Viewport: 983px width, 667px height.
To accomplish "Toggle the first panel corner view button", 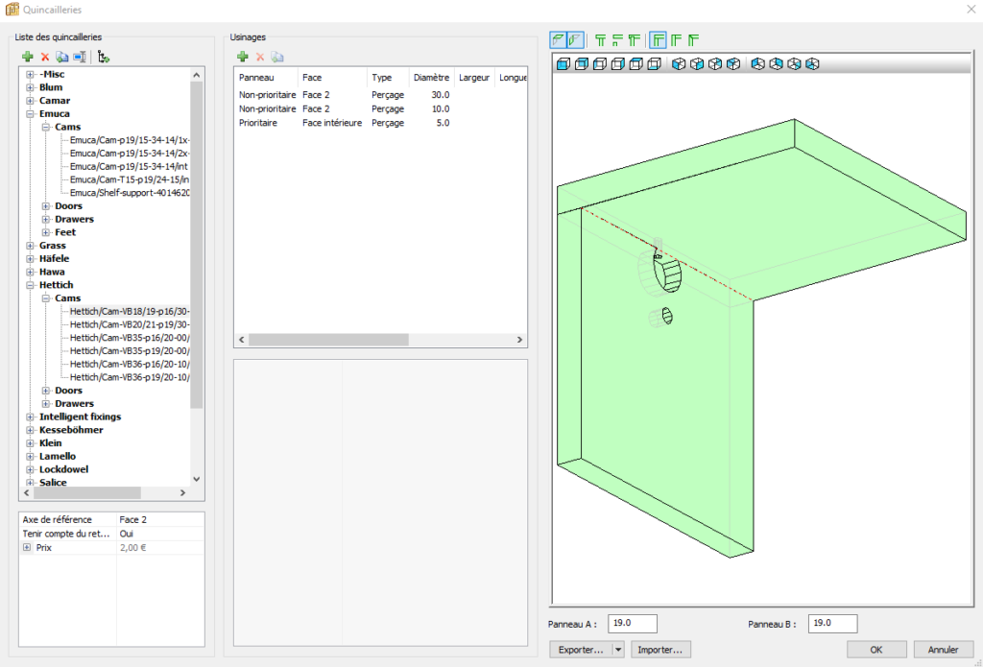I will tap(558, 39).
